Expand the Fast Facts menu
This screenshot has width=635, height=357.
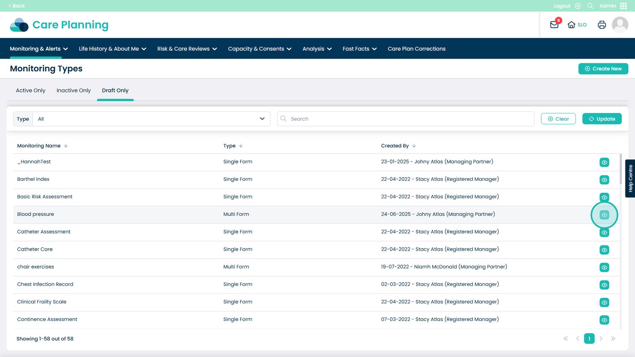360,49
